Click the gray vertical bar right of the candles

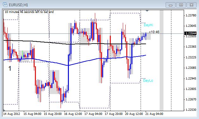(x=162, y=60)
